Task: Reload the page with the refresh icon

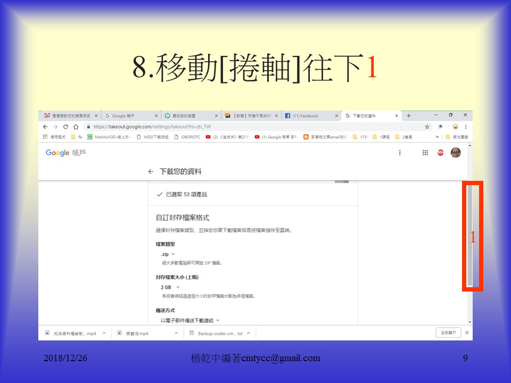Action: pyautogui.click(x=65, y=127)
